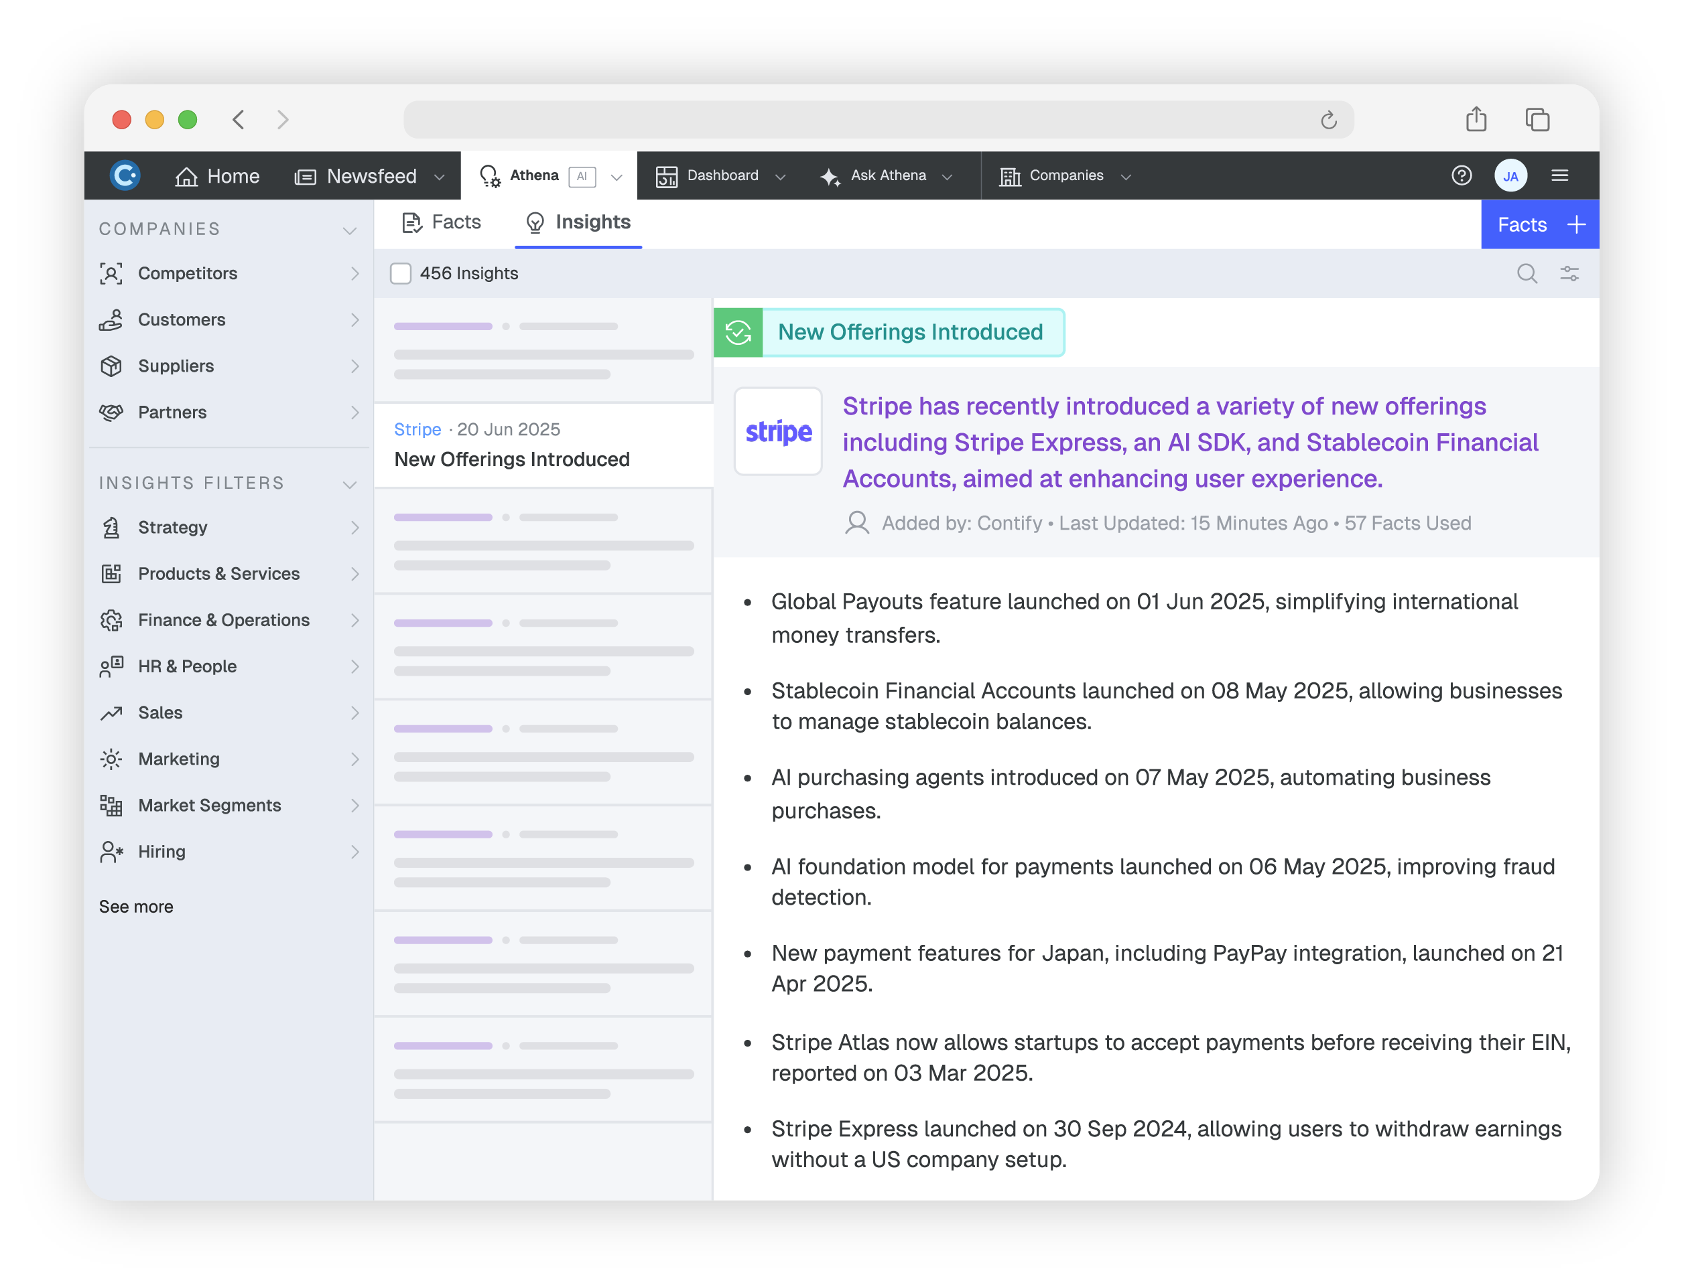The height and width of the screenshot is (1285, 1684).
Task: Click the browser share icon
Action: [1476, 119]
